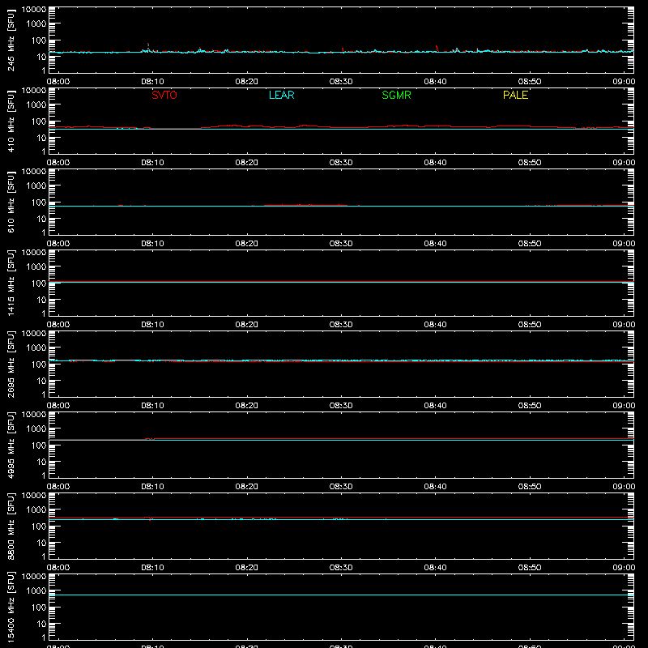
Task: Select the 410 MHz [SFU] axis title
Action: [x=11, y=121]
